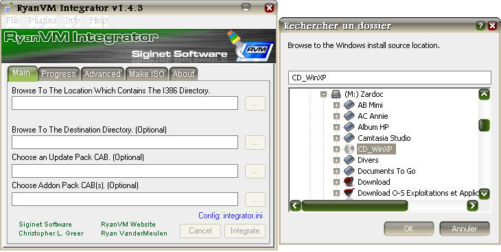This screenshot has width=501, height=252.
Task: Click the CD_WinXP disc icon
Action: point(349,149)
